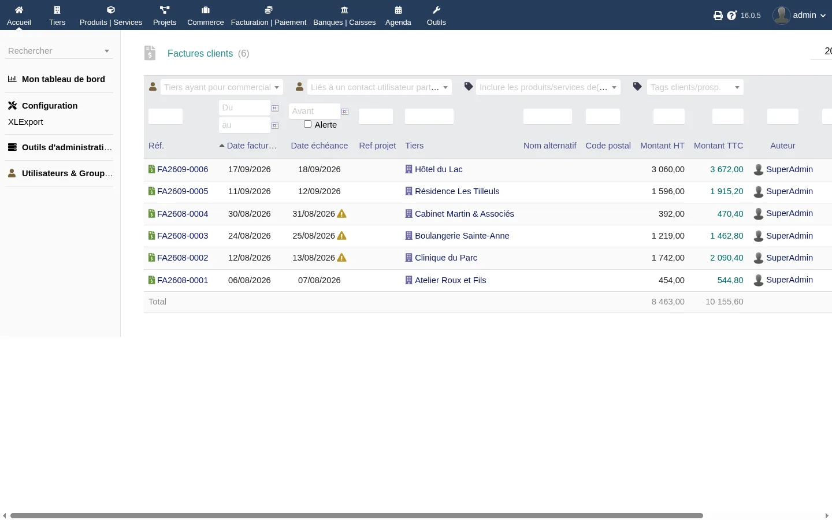This screenshot has height=520, width=832.
Task: Tick the Alerte checkbox
Action: tap(308, 124)
